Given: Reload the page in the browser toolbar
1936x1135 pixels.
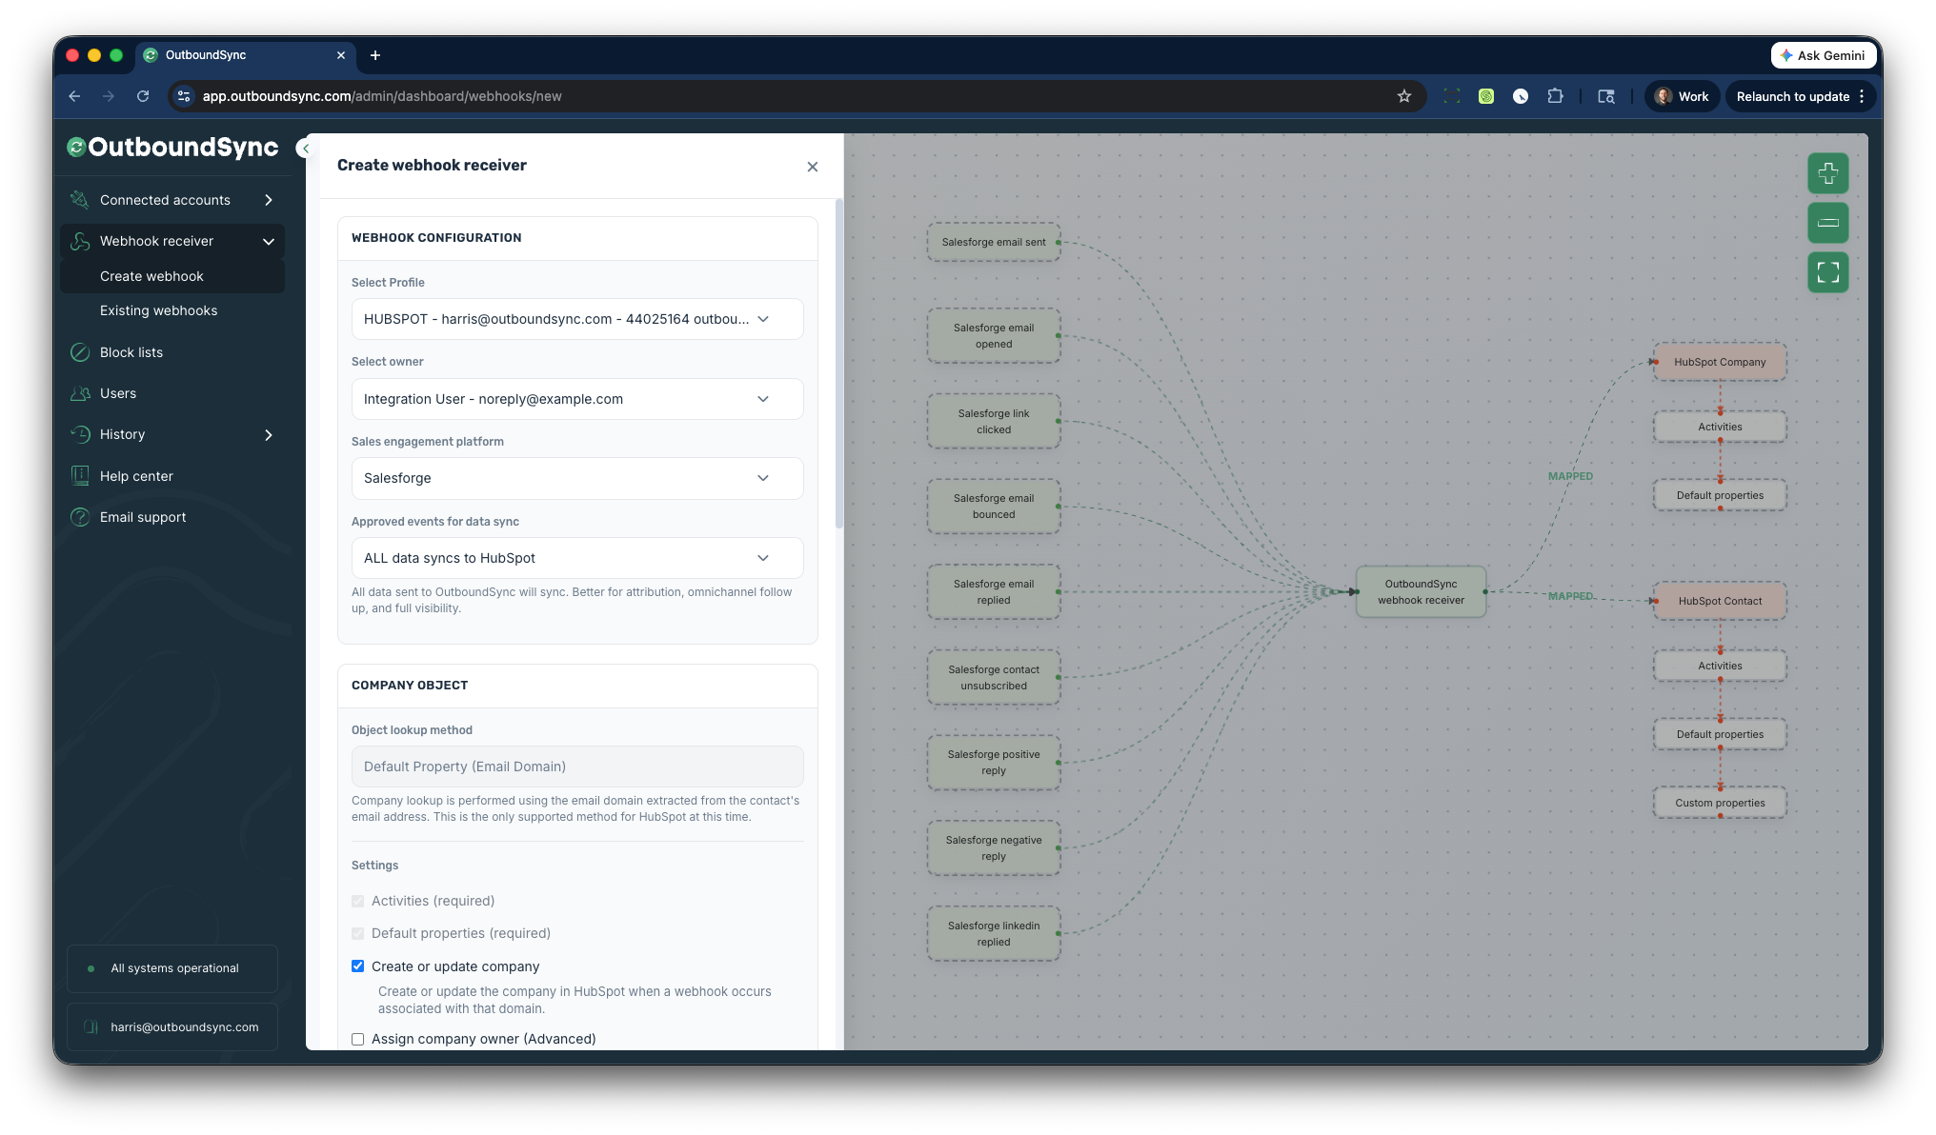Looking at the screenshot, I should [143, 96].
